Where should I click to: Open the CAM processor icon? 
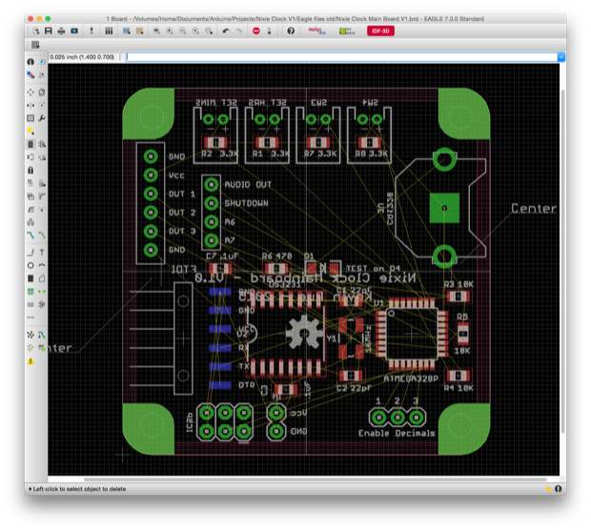coord(74,31)
